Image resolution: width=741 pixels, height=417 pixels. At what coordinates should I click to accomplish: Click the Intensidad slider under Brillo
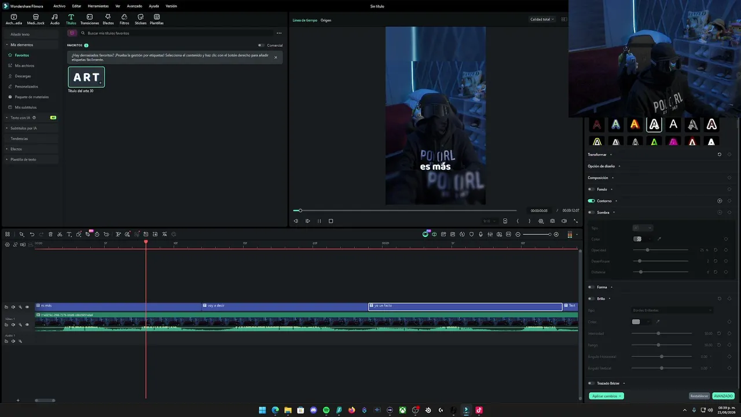[662, 334]
